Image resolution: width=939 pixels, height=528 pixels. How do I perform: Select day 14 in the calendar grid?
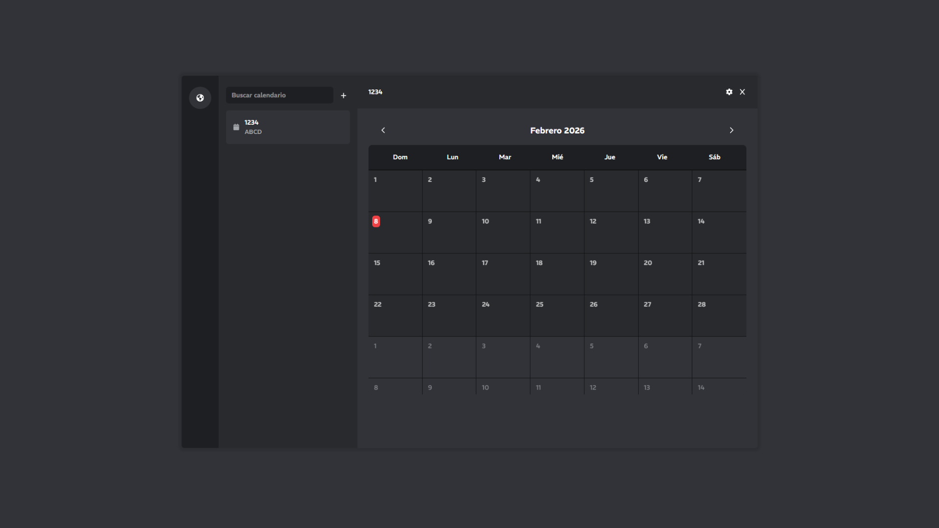pyautogui.click(x=718, y=232)
